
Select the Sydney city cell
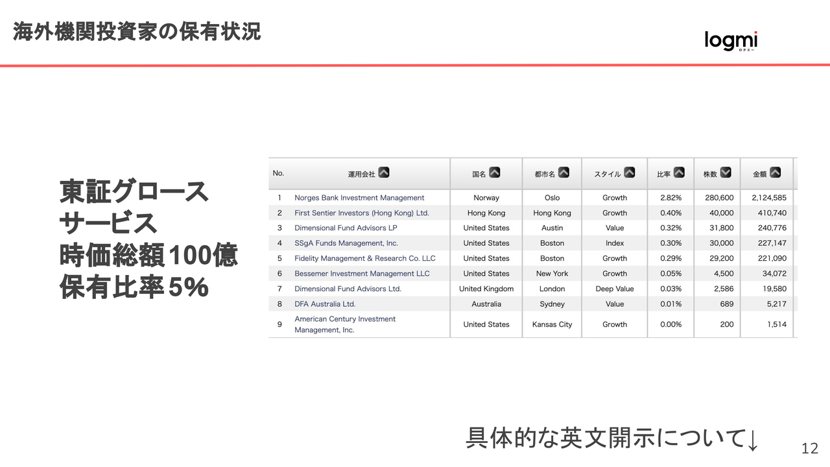pos(552,304)
